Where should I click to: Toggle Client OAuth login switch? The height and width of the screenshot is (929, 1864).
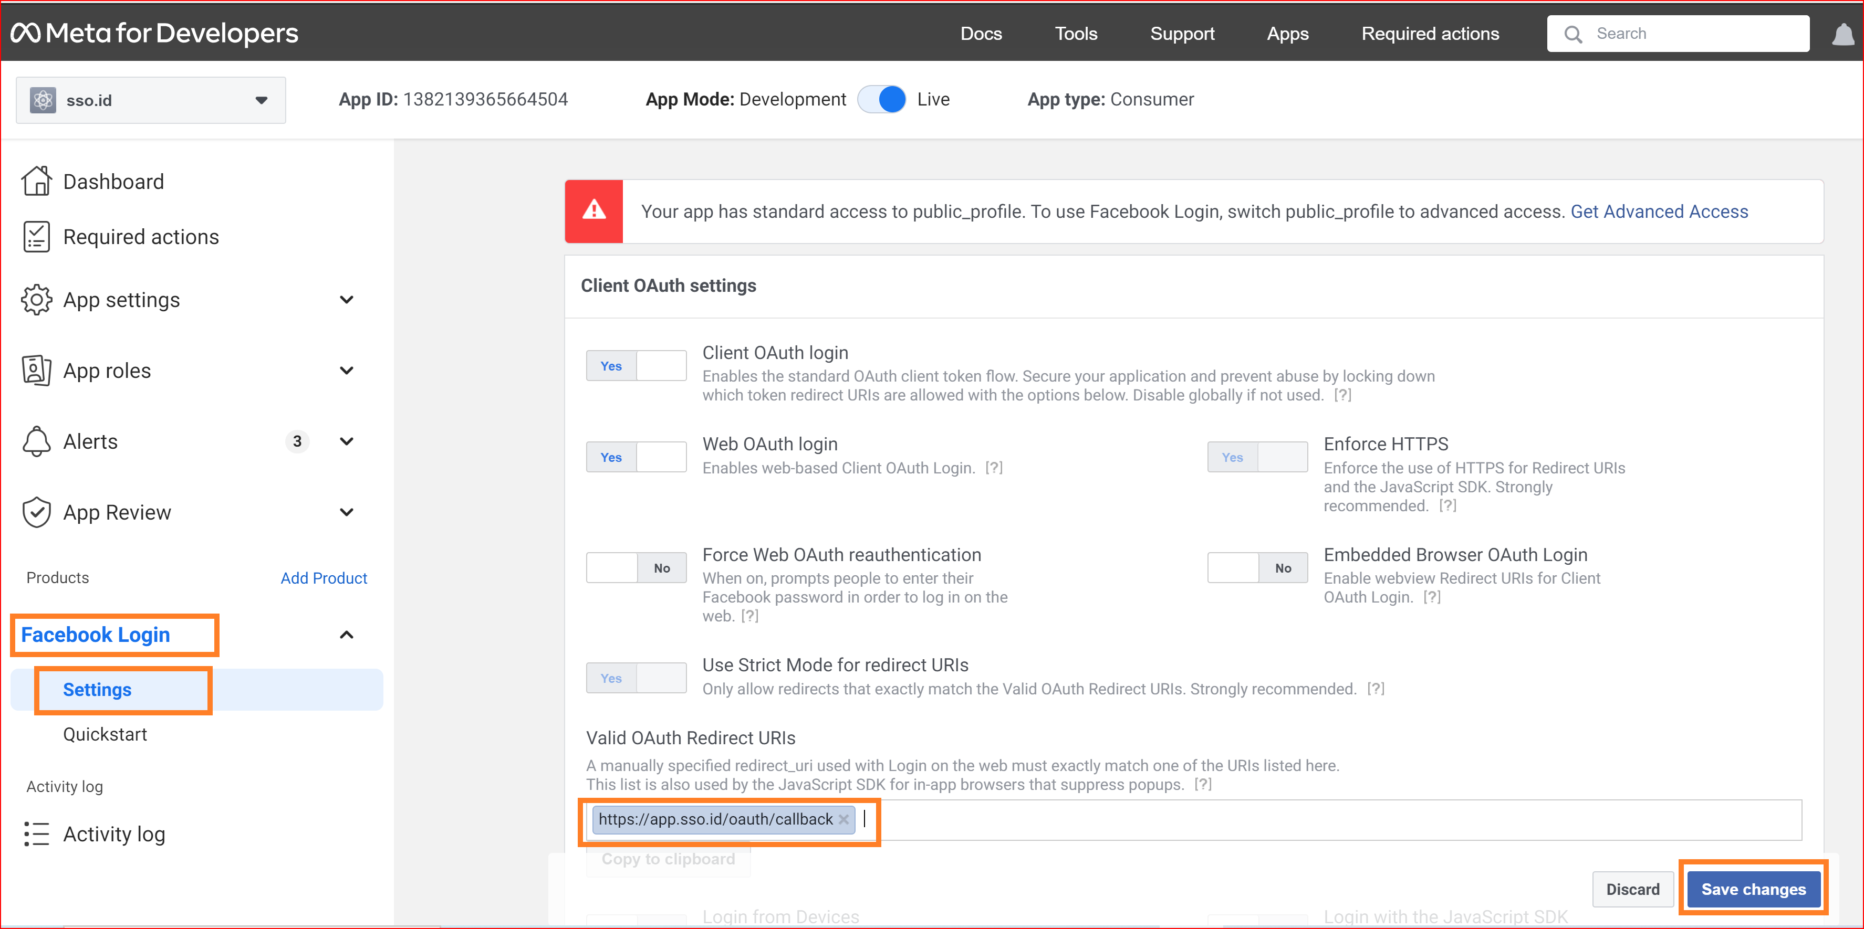pos(636,366)
